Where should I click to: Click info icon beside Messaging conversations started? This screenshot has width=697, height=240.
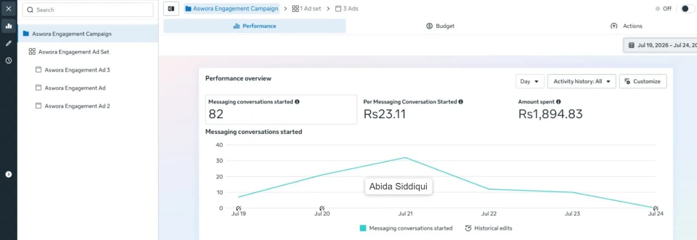click(x=297, y=102)
